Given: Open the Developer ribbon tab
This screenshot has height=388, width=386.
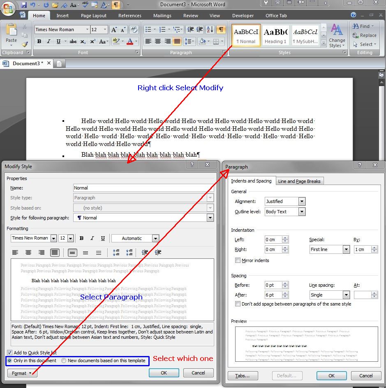Looking at the screenshot, I should tap(243, 16).
